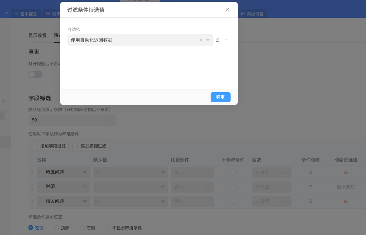Open the per-page count dropdown showing 50
Viewport: 366px width, 235px height.
point(72,120)
